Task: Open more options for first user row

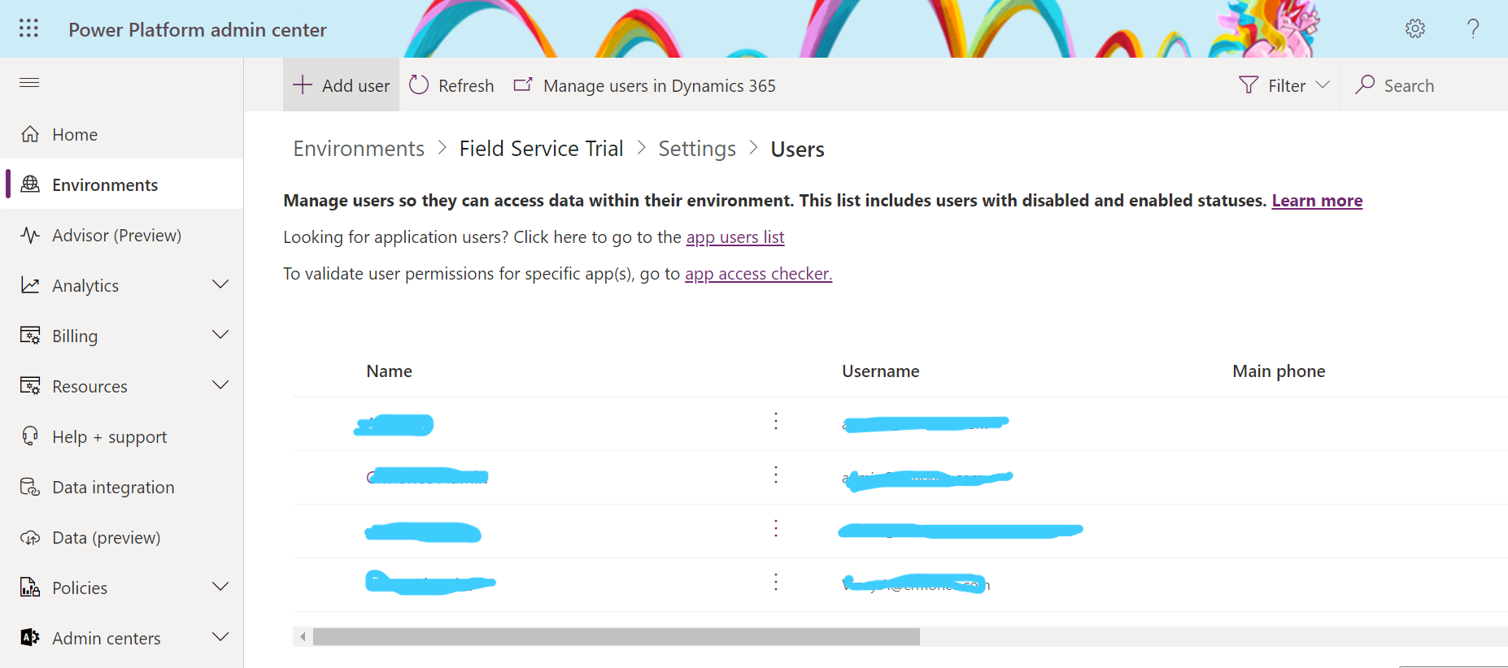Action: pos(776,421)
